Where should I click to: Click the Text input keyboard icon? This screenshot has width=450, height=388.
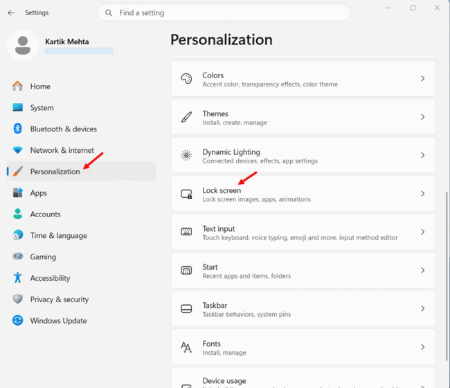click(186, 232)
